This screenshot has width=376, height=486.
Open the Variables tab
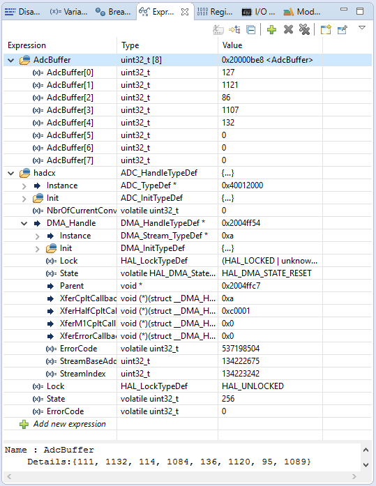coord(68,12)
